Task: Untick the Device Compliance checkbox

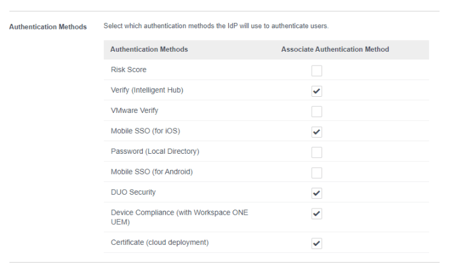Action: tap(317, 214)
